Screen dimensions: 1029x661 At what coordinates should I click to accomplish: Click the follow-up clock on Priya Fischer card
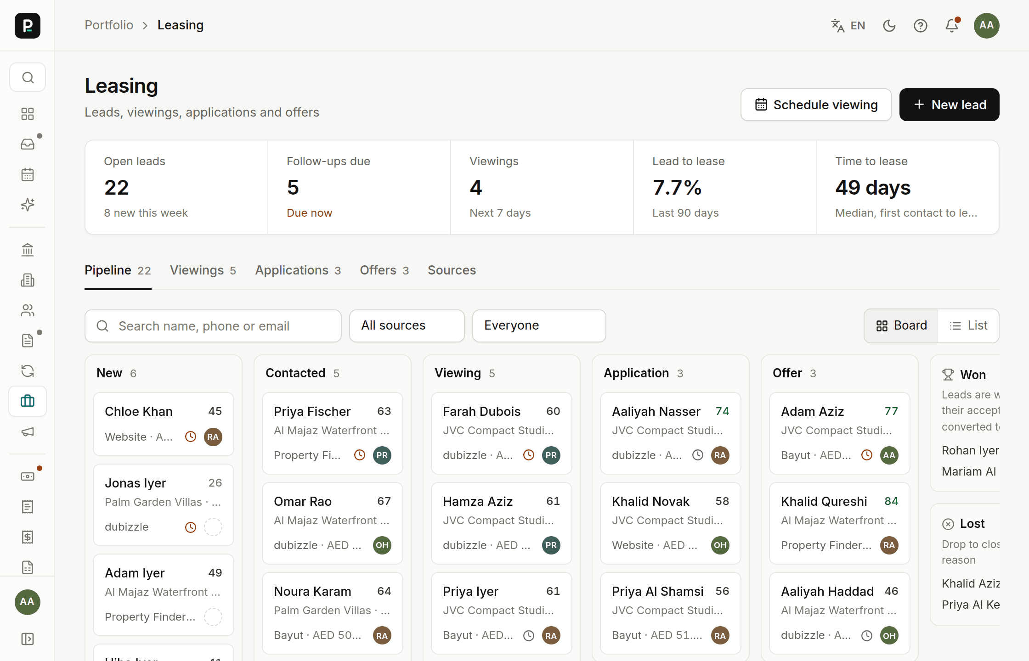(360, 455)
